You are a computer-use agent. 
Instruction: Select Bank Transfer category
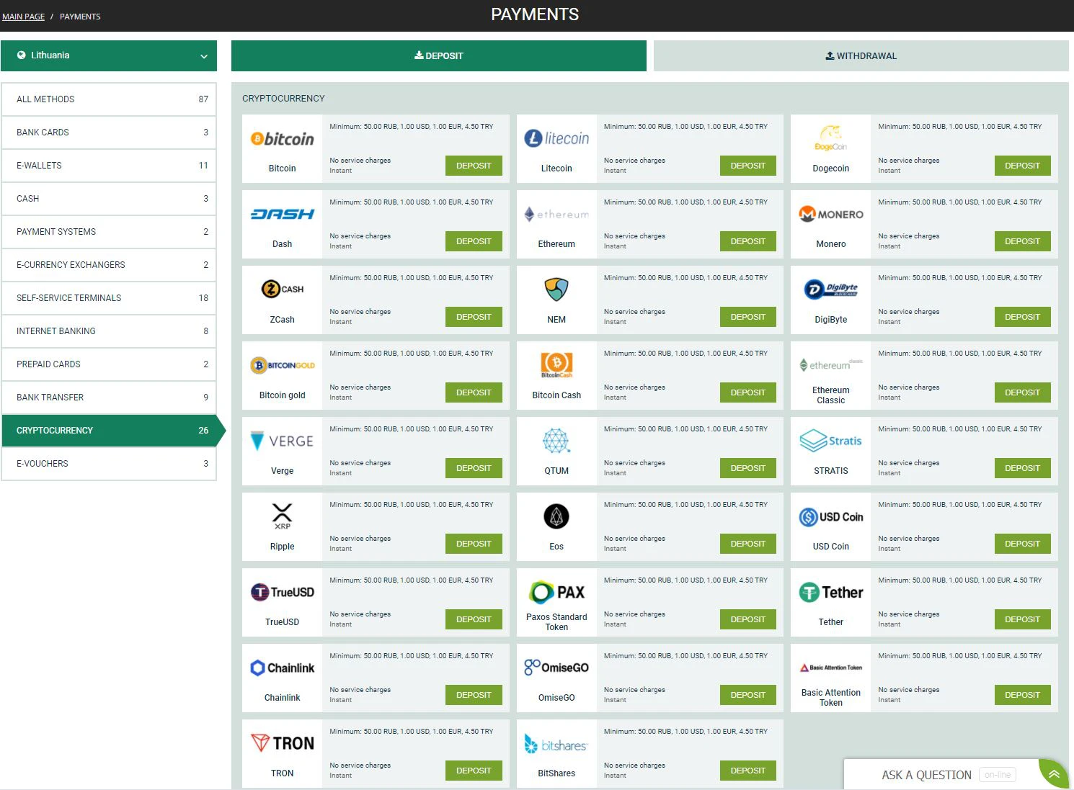tap(109, 398)
